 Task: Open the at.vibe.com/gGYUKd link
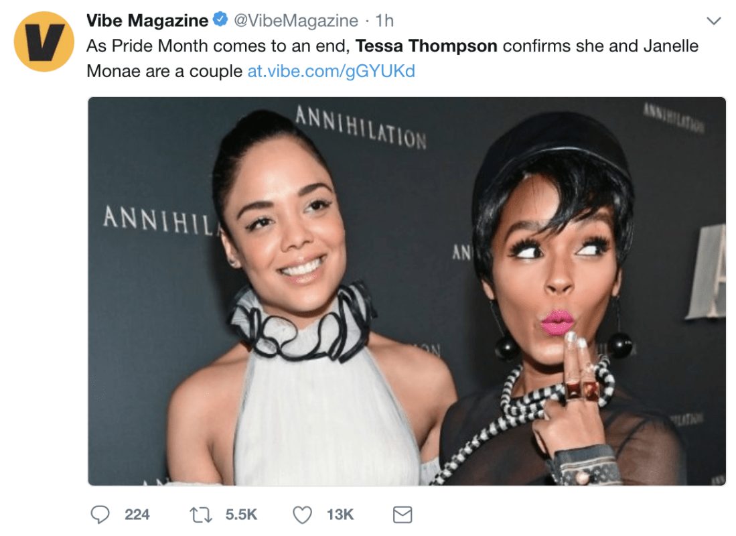click(x=331, y=71)
